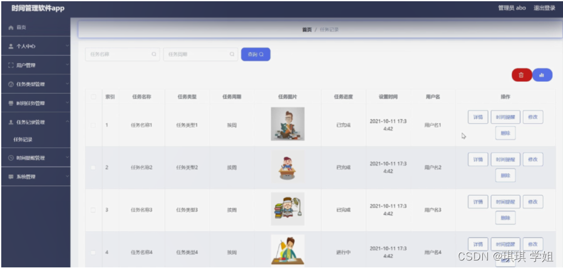Click 退出登录 to log out
This screenshot has height=268, width=563.
tap(544, 8)
